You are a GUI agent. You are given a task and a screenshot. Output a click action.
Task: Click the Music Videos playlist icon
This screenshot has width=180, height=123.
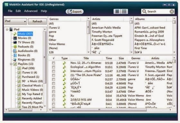point(19,90)
